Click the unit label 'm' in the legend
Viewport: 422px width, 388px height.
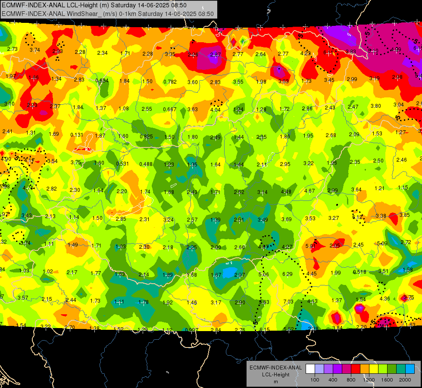click(x=276, y=382)
